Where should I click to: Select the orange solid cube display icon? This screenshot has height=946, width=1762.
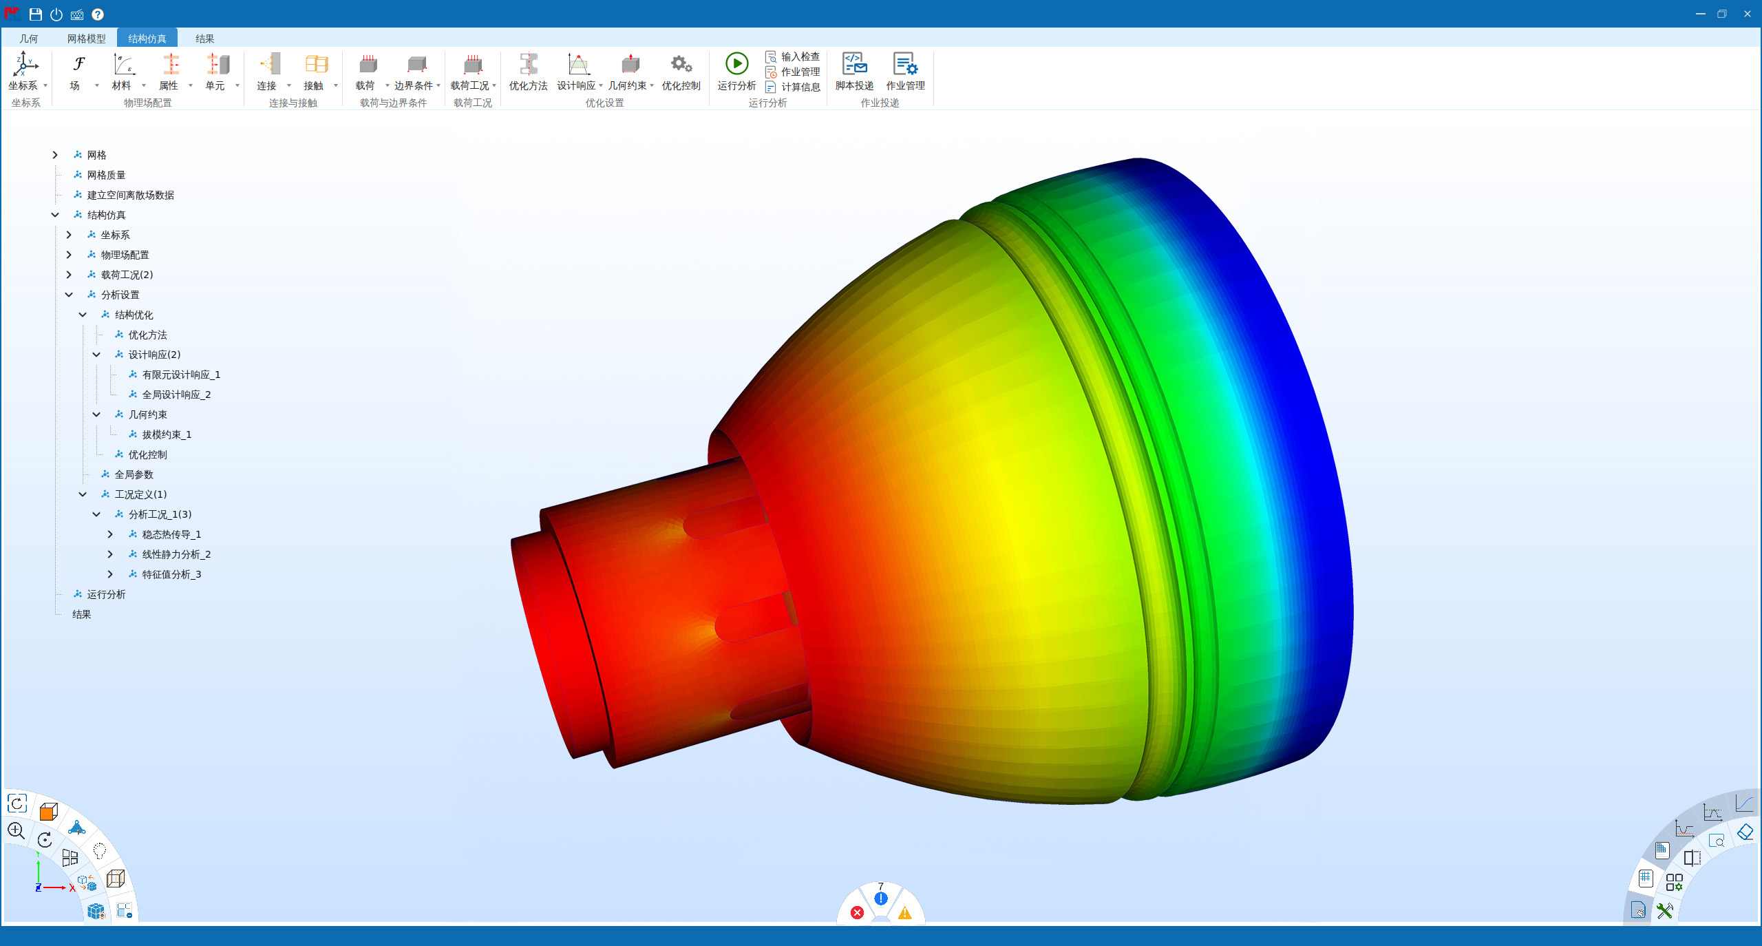coord(48,812)
